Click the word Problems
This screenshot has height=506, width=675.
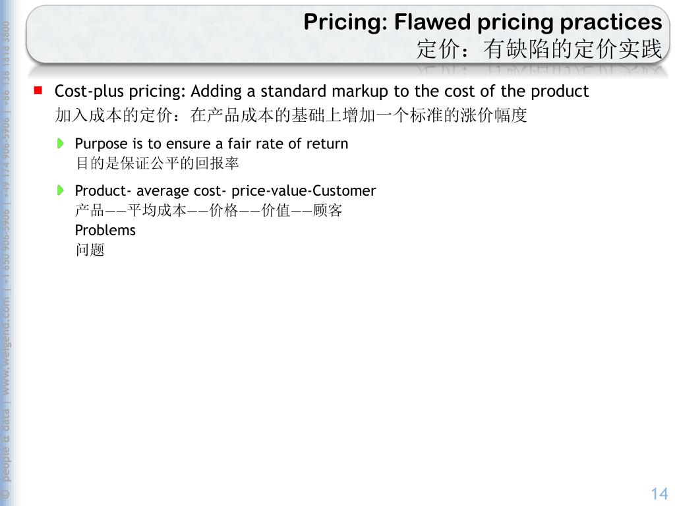105,230
